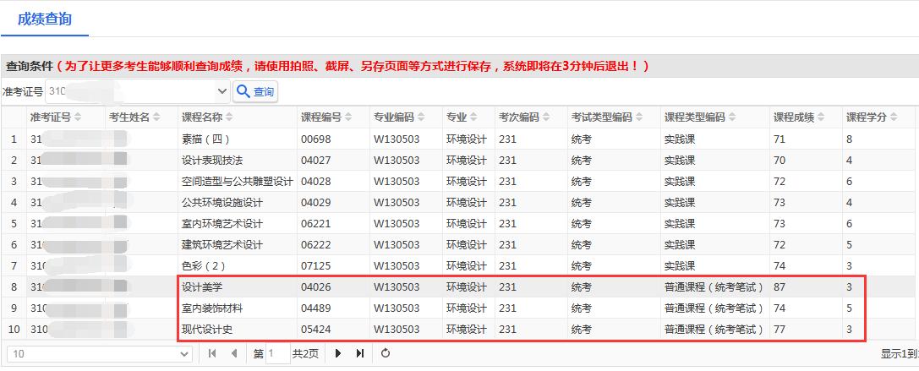919x371 pixels.
Task: Open the page size dropdown showing 10
Action: tap(99, 354)
